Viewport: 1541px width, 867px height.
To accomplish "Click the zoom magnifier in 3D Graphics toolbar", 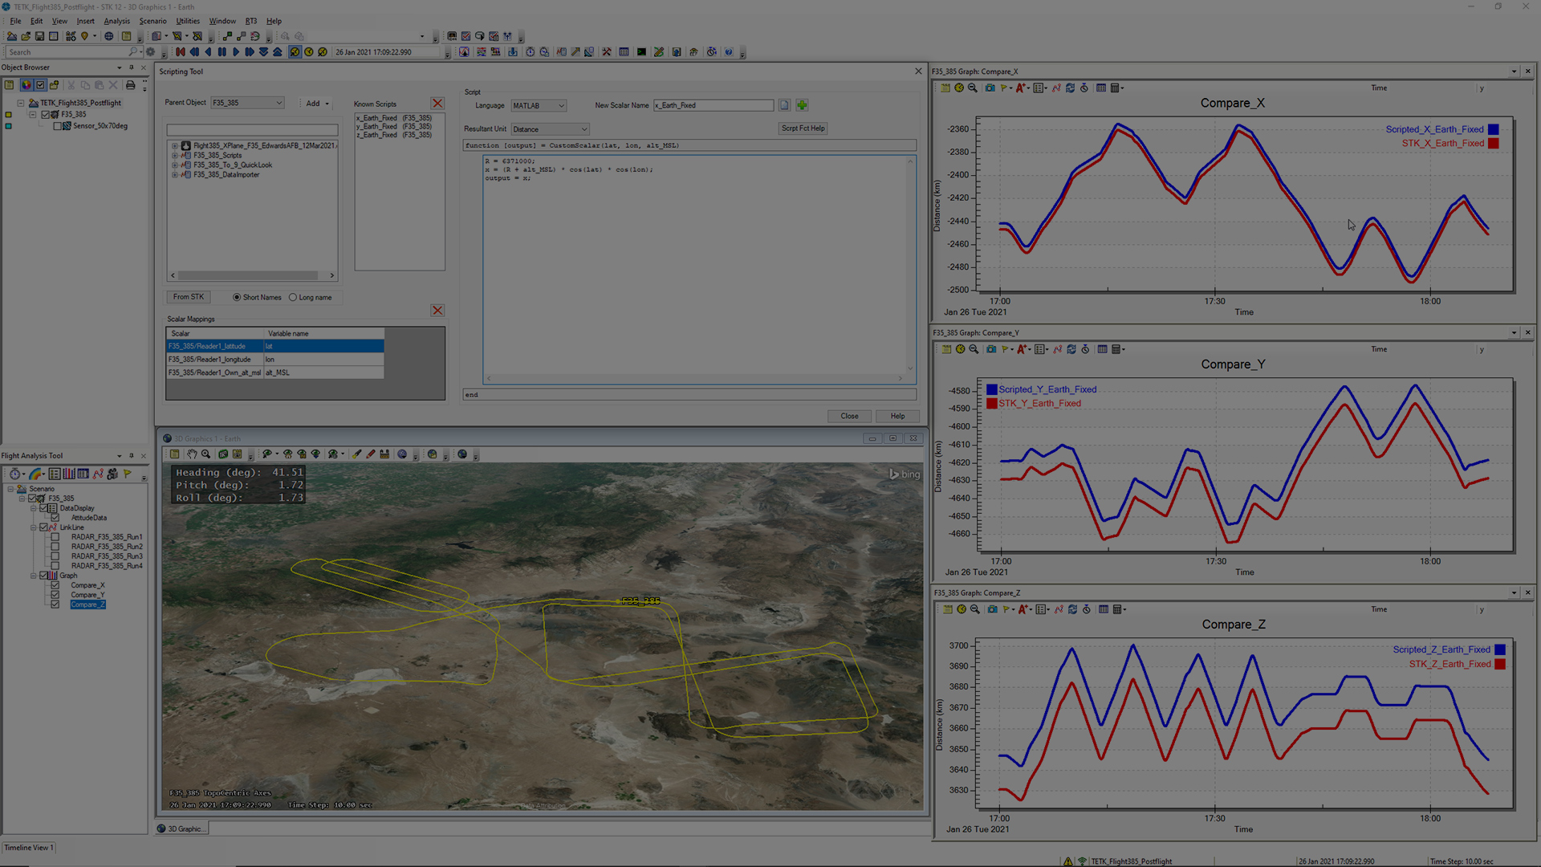I will pyautogui.click(x=206, y=454).
